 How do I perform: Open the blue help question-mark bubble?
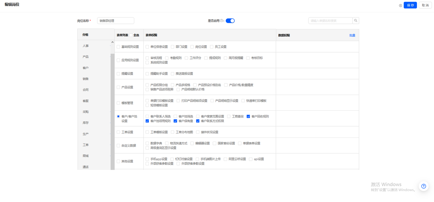423,186
